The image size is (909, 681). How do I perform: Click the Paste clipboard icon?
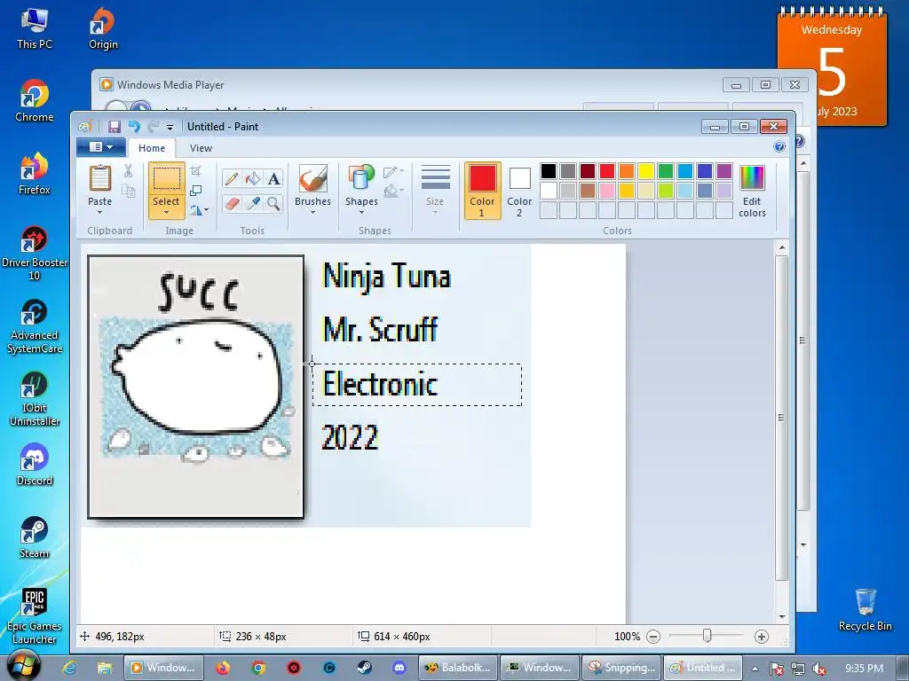[99, 178]
